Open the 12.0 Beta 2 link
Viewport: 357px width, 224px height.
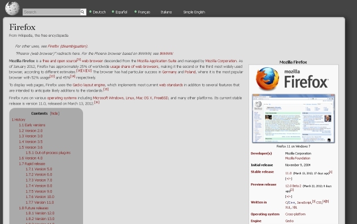point(293,186)
